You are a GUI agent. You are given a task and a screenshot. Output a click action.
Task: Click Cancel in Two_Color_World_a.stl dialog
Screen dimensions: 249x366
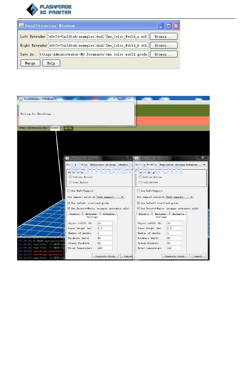point(127,256)
